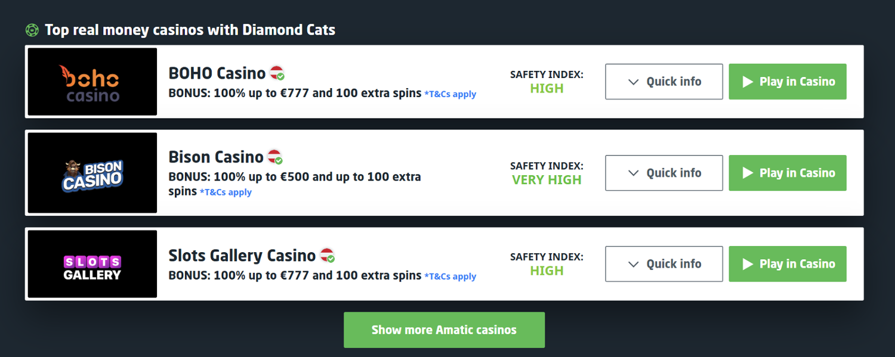Open T&Cs apply link for Bison Casino
The width and height of the screenshot is (895, 357).
(x=226, y=193)
